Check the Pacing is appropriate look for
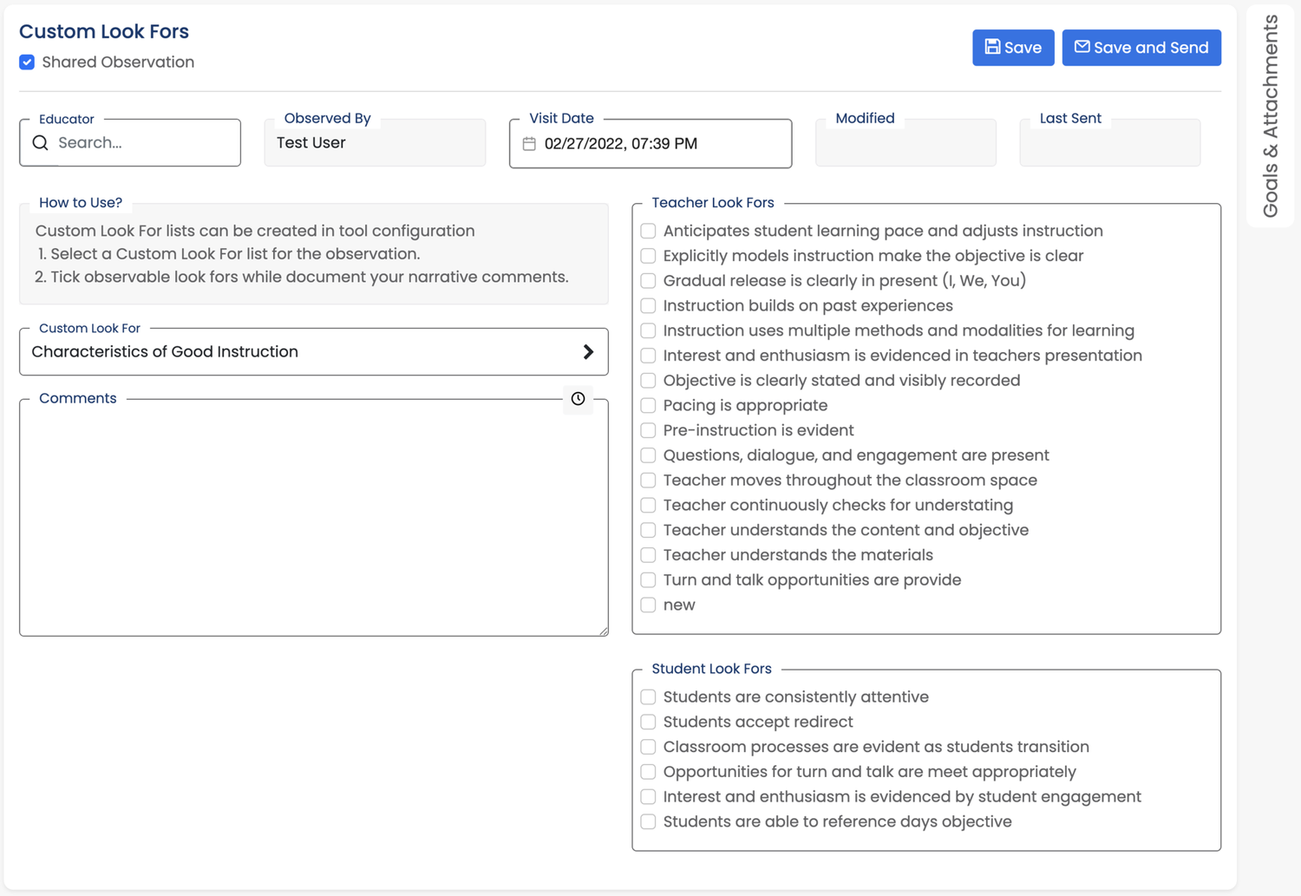Viewport: 1301px width, 896px height. [648, 405]
